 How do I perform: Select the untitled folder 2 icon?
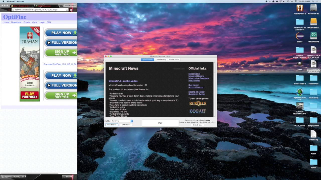click(x=300, y=78)
